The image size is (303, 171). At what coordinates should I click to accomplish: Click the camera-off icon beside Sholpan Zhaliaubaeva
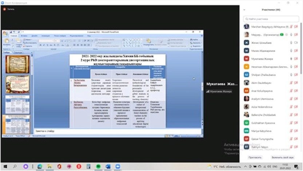[x=296, y=74]
